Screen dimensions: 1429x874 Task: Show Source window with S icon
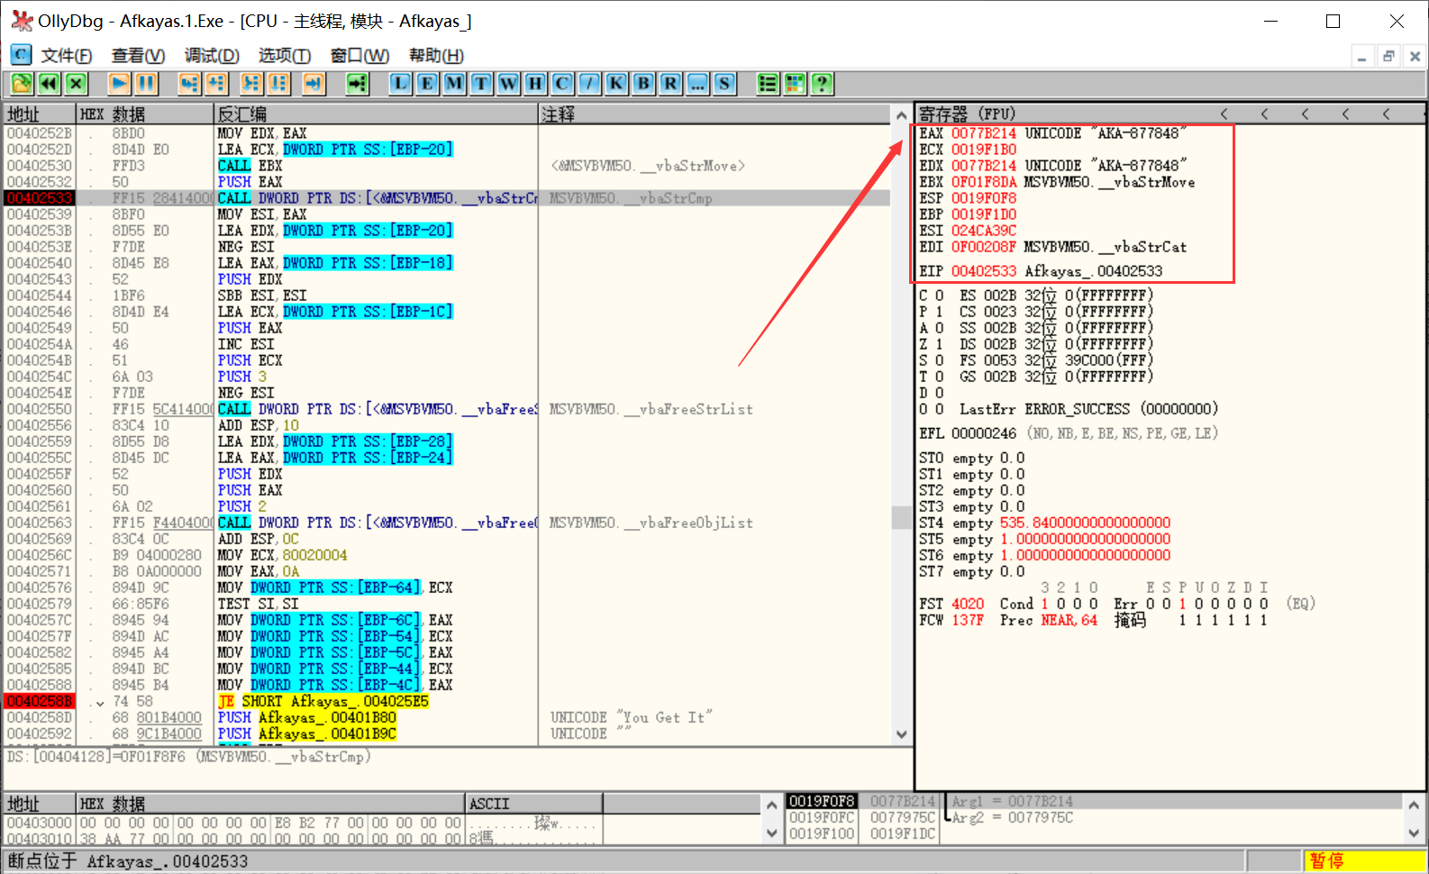point(724,84)
